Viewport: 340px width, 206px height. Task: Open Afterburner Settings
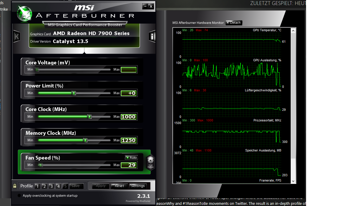(138, 186)
